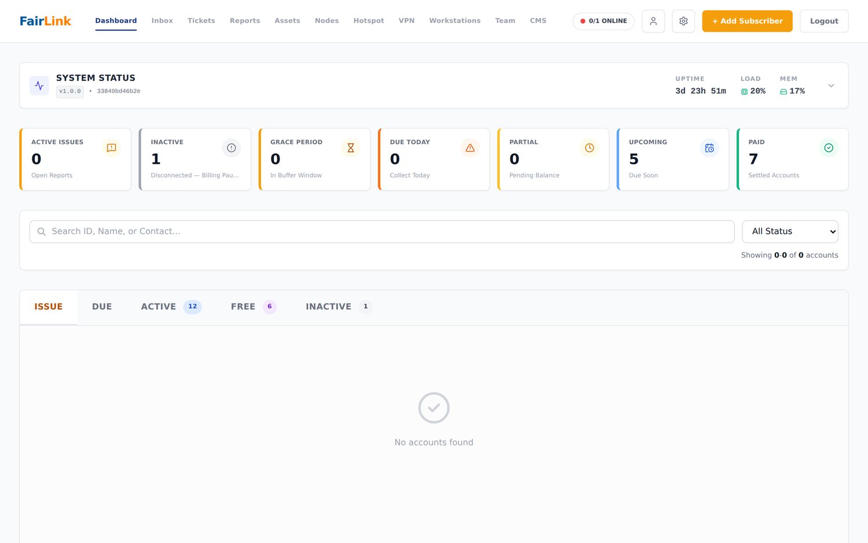This screenshot has height=543, width=868.
Task: Open the VPN nav item
Action: click(x=407, y=21)
